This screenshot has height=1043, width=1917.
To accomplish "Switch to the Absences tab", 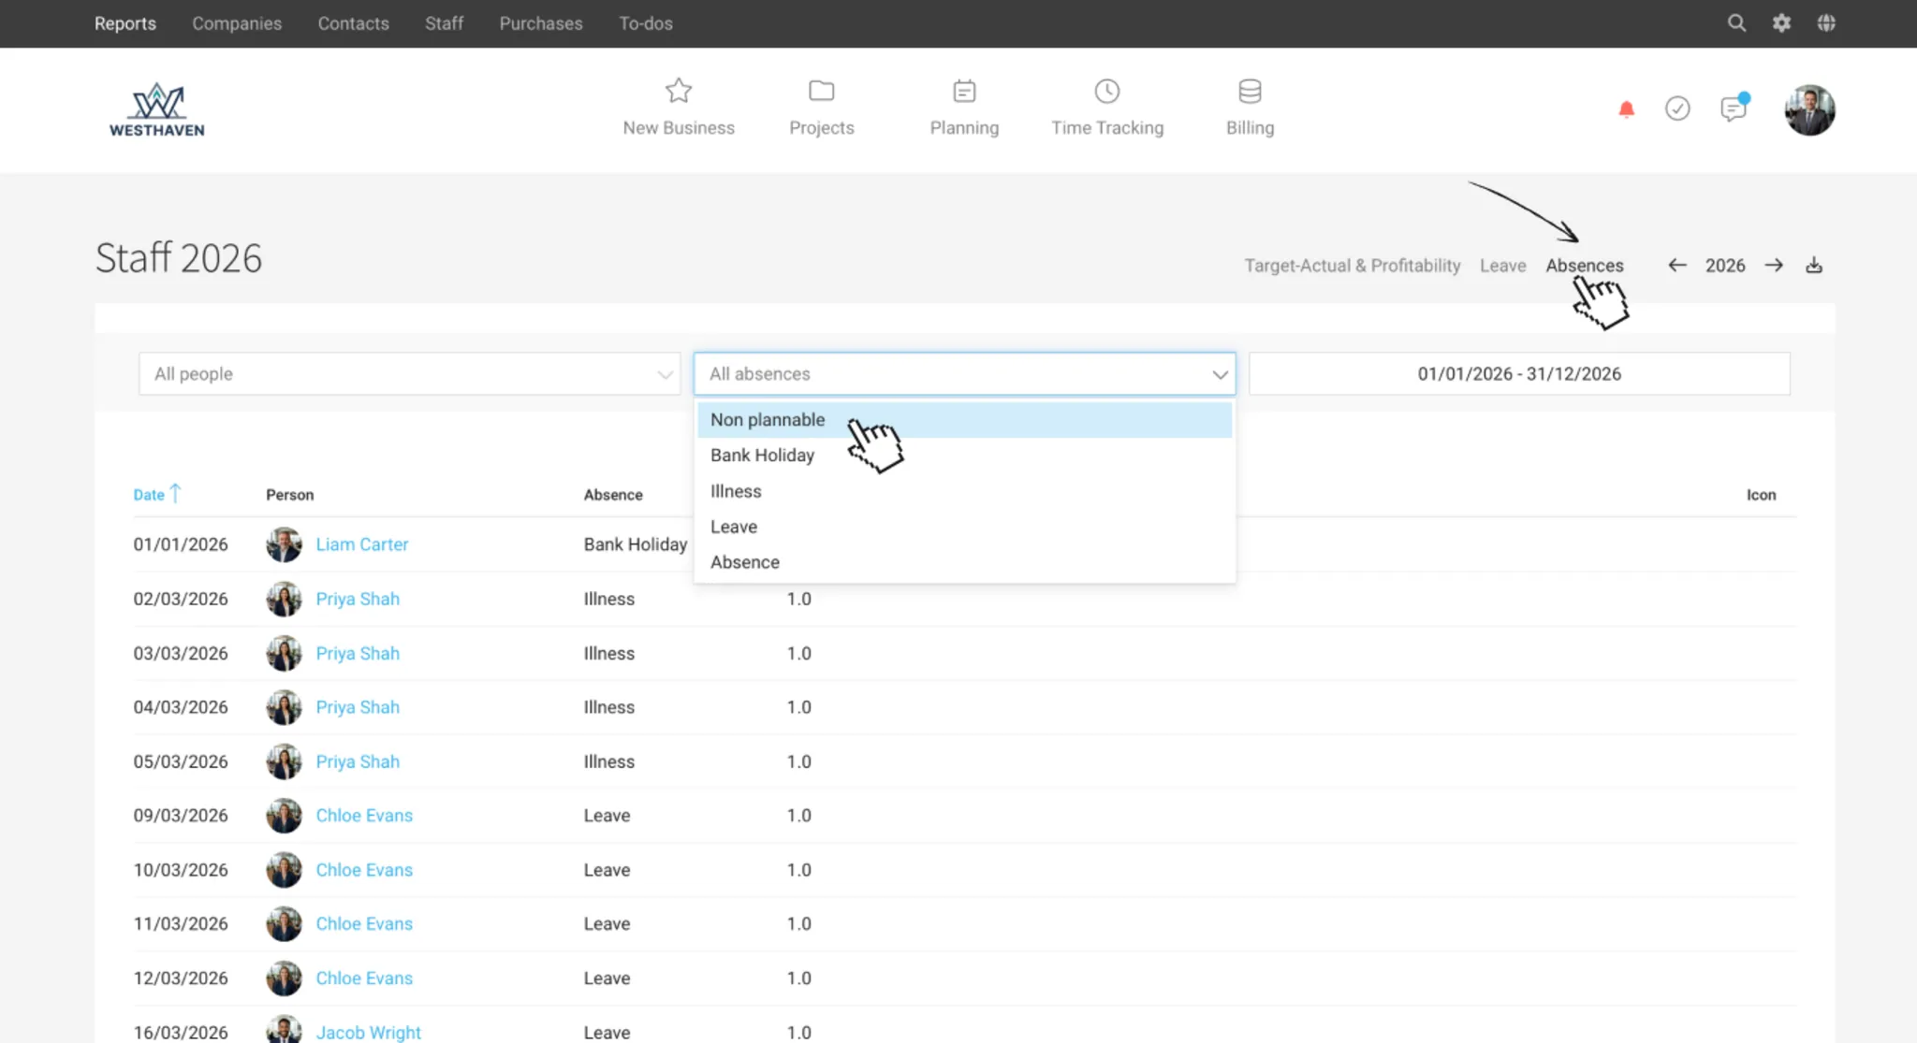I will [1585, 266].
